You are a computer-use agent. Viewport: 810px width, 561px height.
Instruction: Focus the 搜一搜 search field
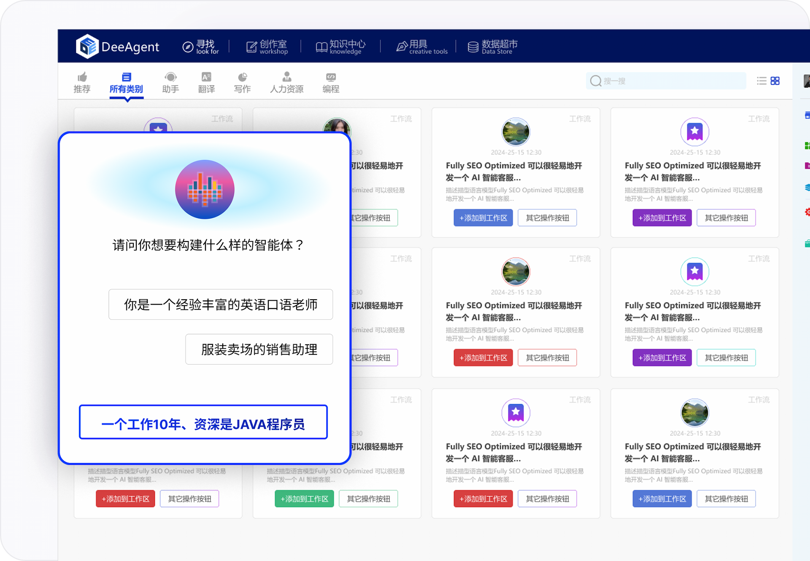tap(666, 81)
